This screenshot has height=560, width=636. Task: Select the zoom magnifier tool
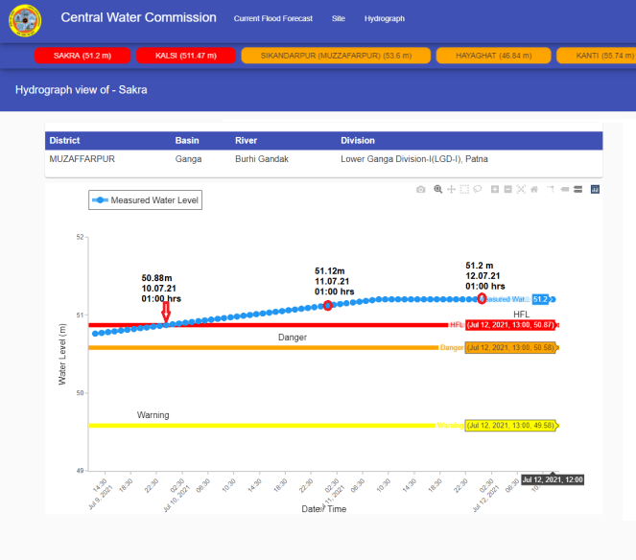click(437, 190)
